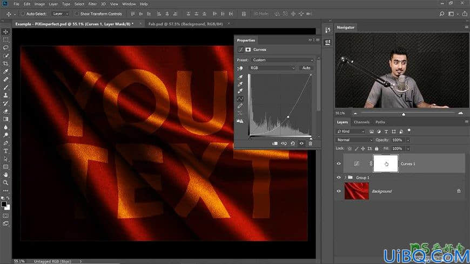The height and width of the screenshot is (264, 470).
Task: Select the Zoom tool
Action: (6, 183)
